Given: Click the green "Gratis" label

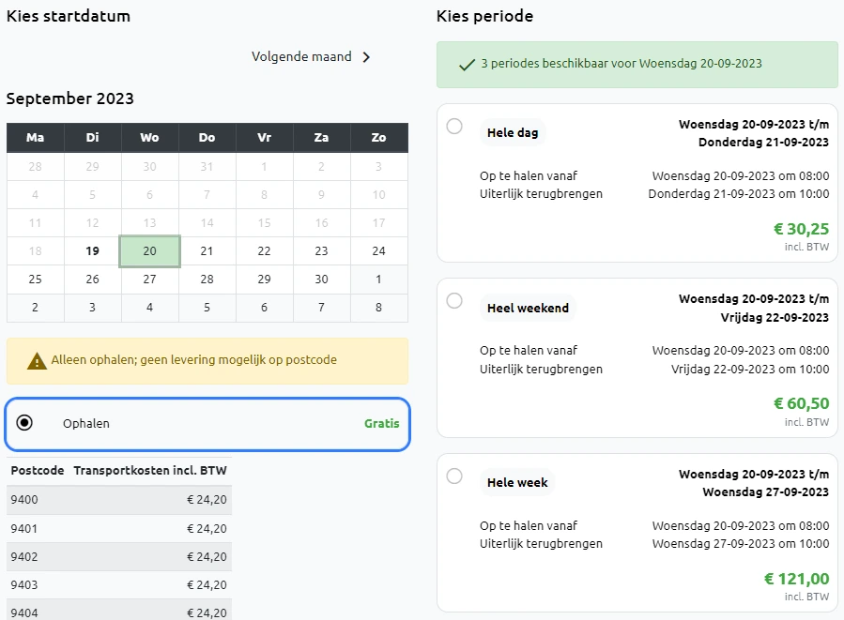Looking at the screenshot, I should point(381,423).
